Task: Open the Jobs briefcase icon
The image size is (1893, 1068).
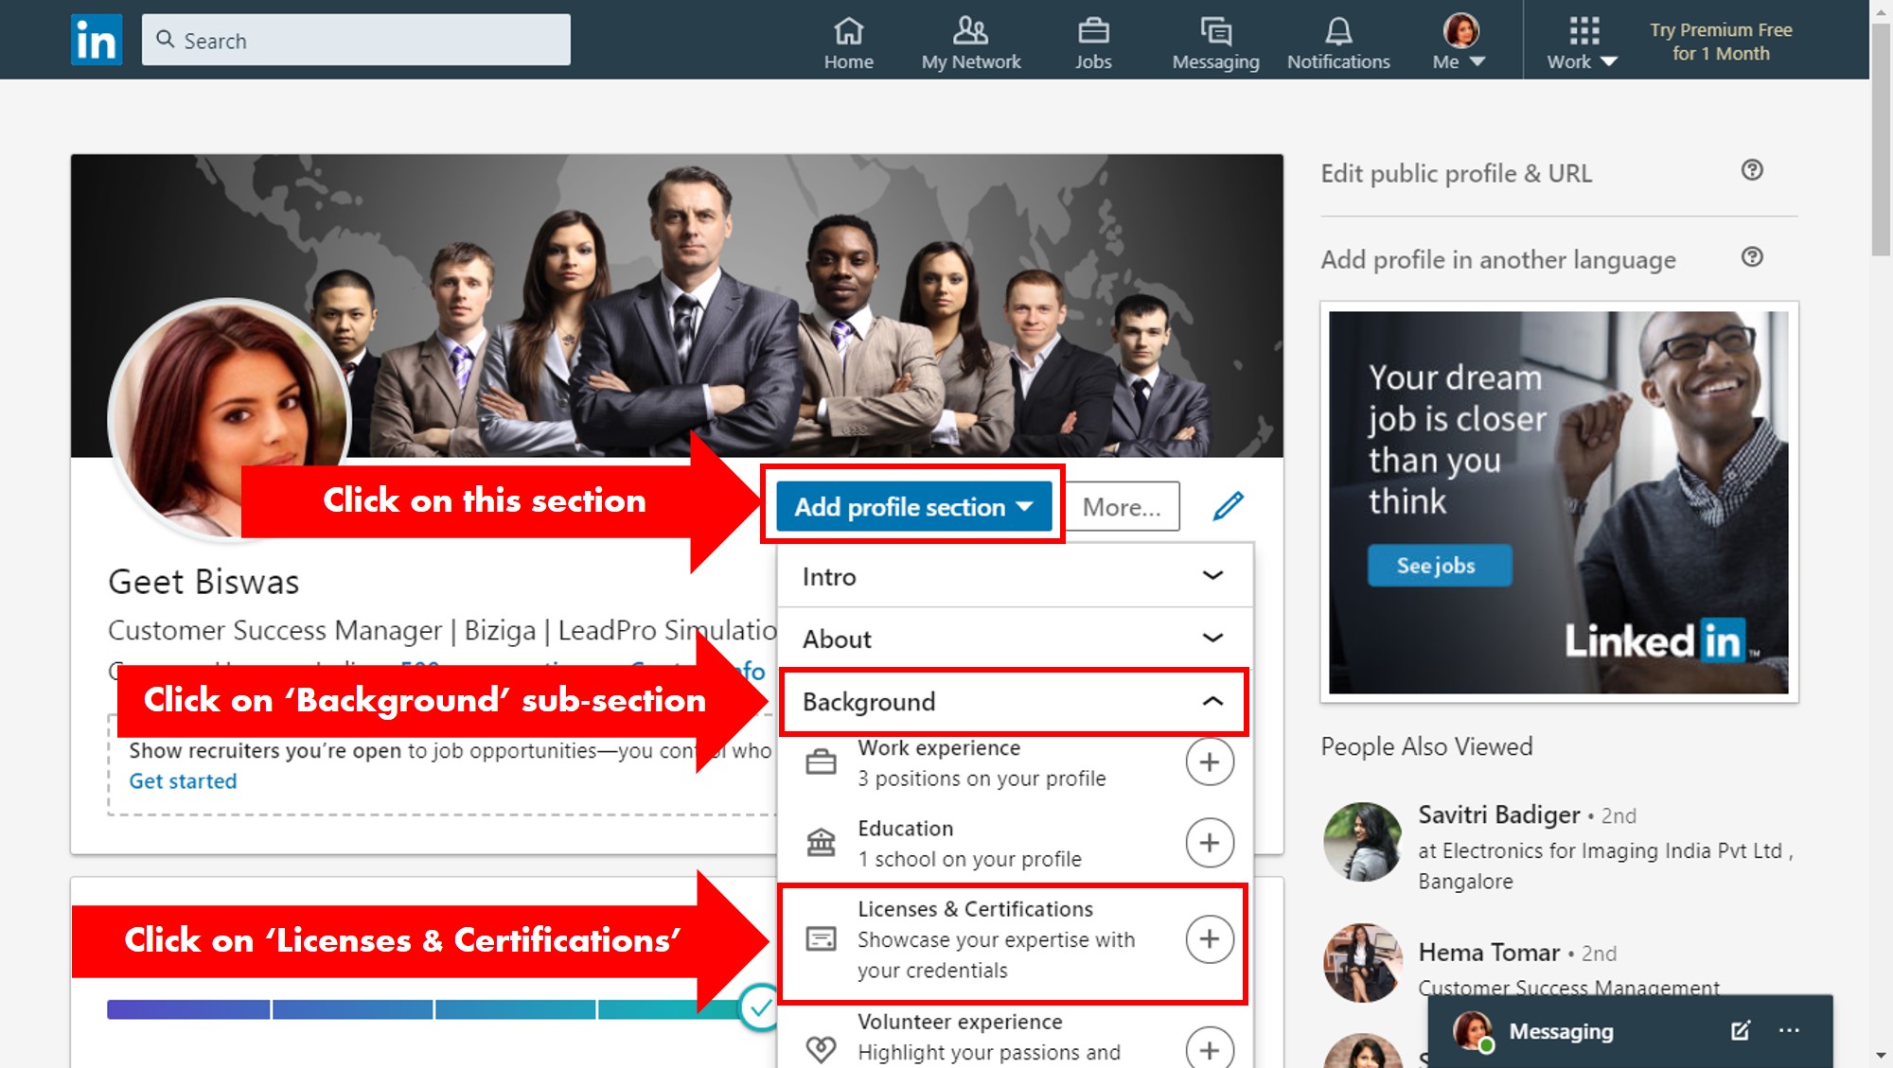Action: [x=1093, y=32]
